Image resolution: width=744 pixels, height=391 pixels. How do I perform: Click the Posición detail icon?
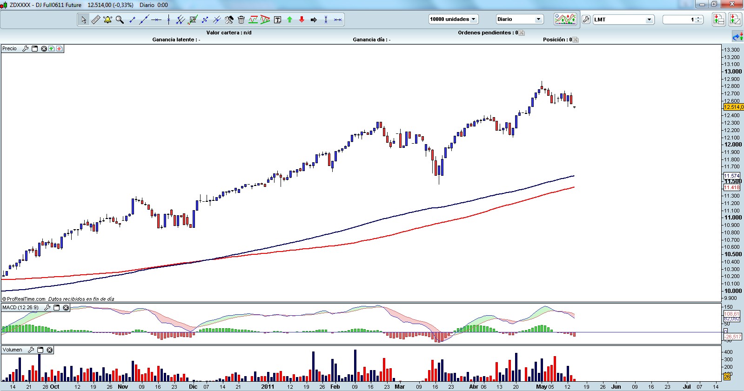pyautogui.click(x=576, y=40)
